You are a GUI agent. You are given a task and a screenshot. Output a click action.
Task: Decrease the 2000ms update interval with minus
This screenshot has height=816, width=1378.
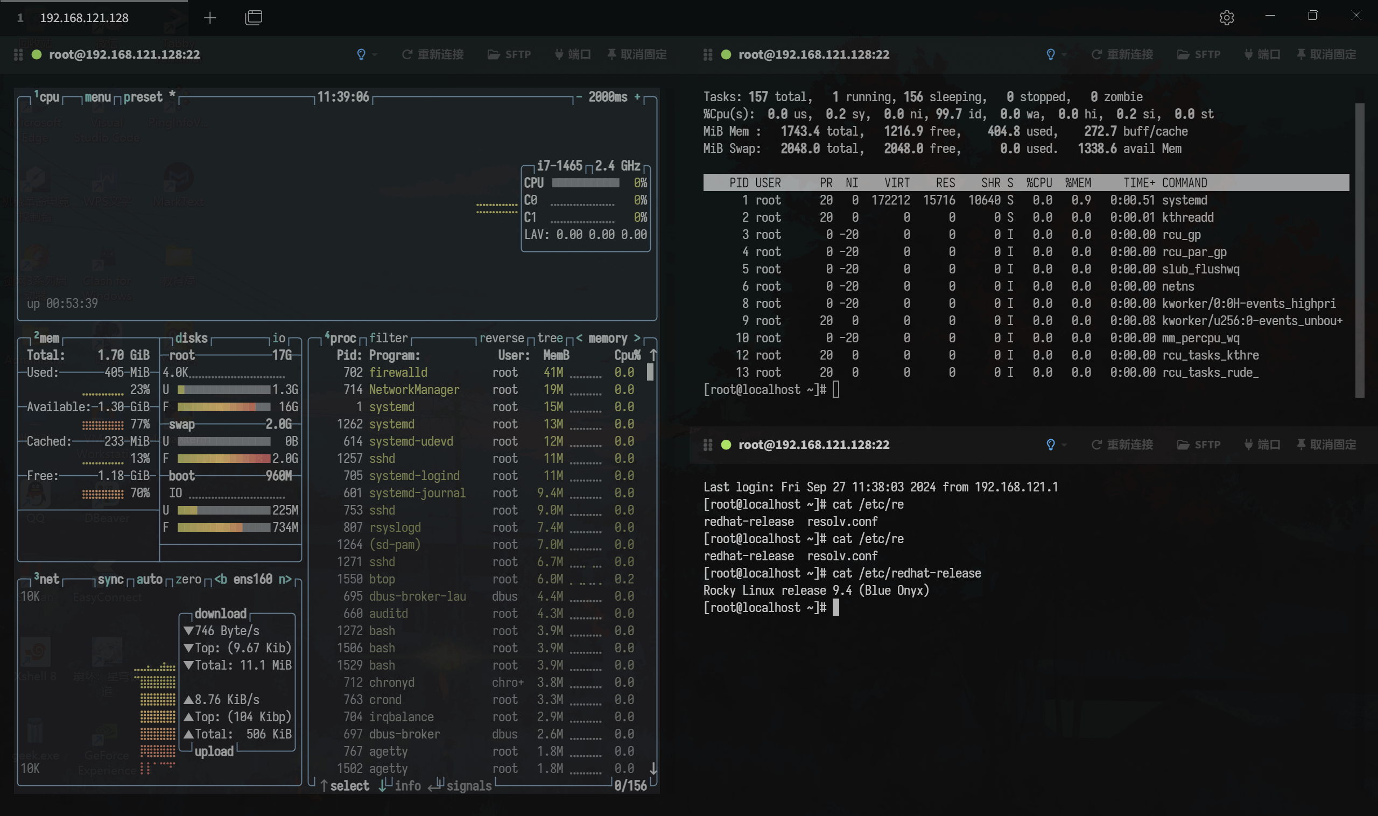[579, 97]
